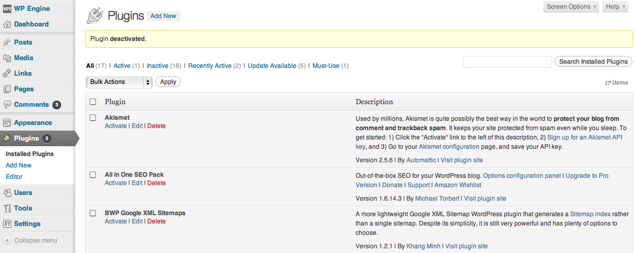
Task: Open Dashboard via its house icon
Action: [x=7, y=24]
